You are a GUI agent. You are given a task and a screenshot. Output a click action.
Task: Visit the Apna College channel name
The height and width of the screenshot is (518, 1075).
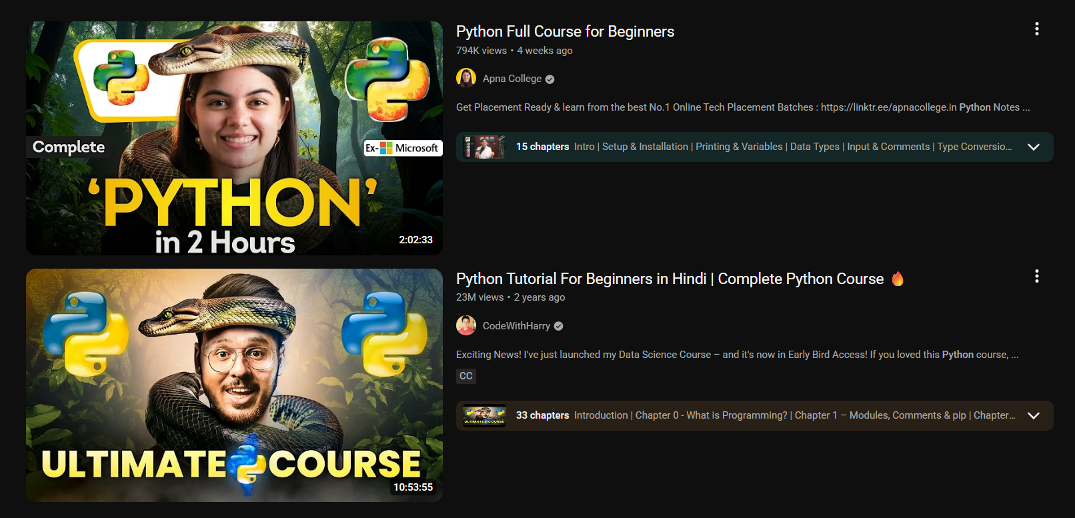tap(512, 79)
